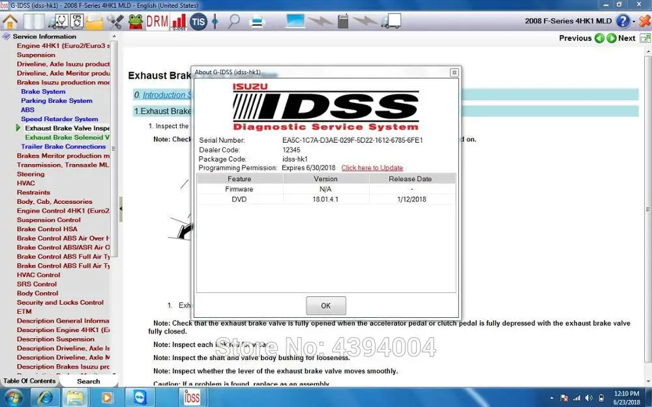Screen dimensions: 652x407
Task: Click the 'Click here to Update' link
Action: point(372,168)
